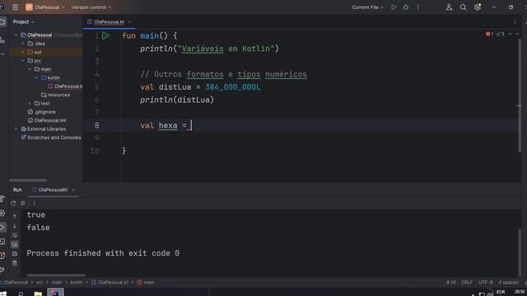Select .gitignore in project tree
The image size is (527, 296).
[42, 112]
